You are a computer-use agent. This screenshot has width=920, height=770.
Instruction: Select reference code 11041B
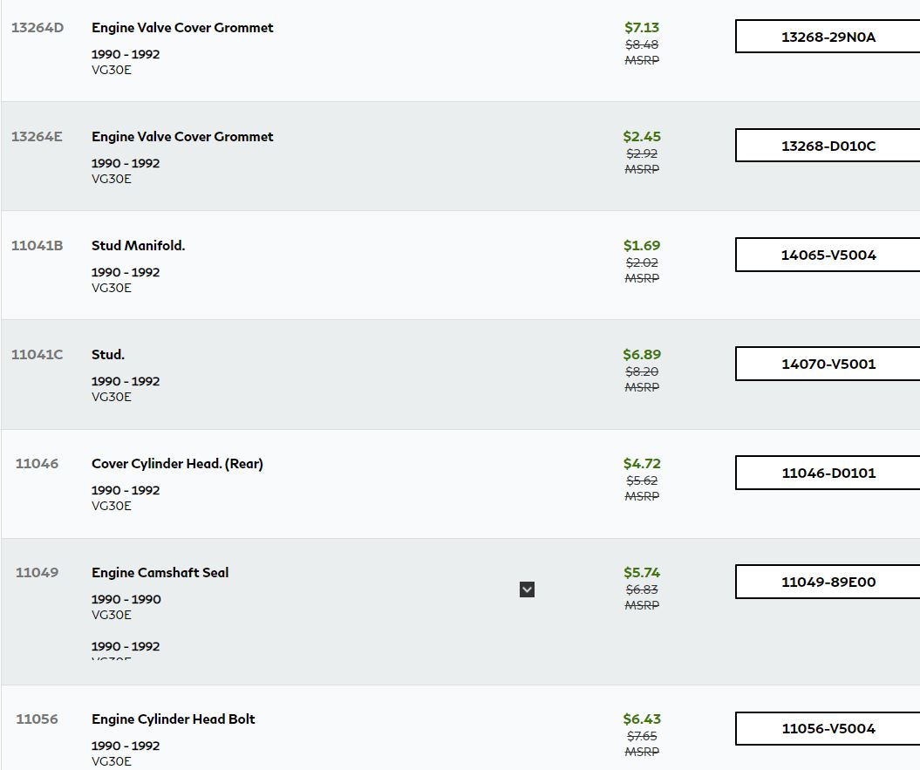pos(37,246)
